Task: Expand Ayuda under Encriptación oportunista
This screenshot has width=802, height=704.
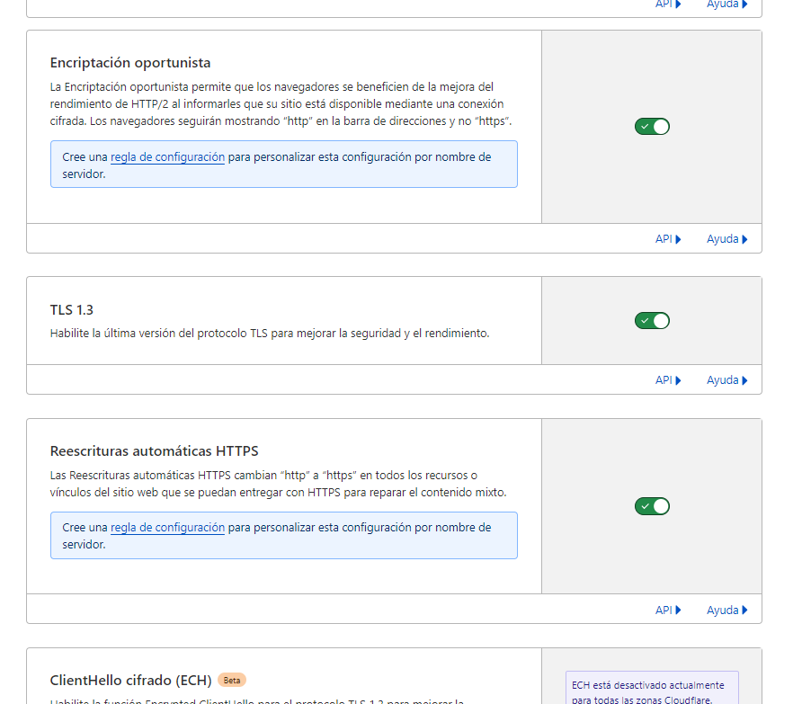Action: pyautogui.click(x=726, y=239)
